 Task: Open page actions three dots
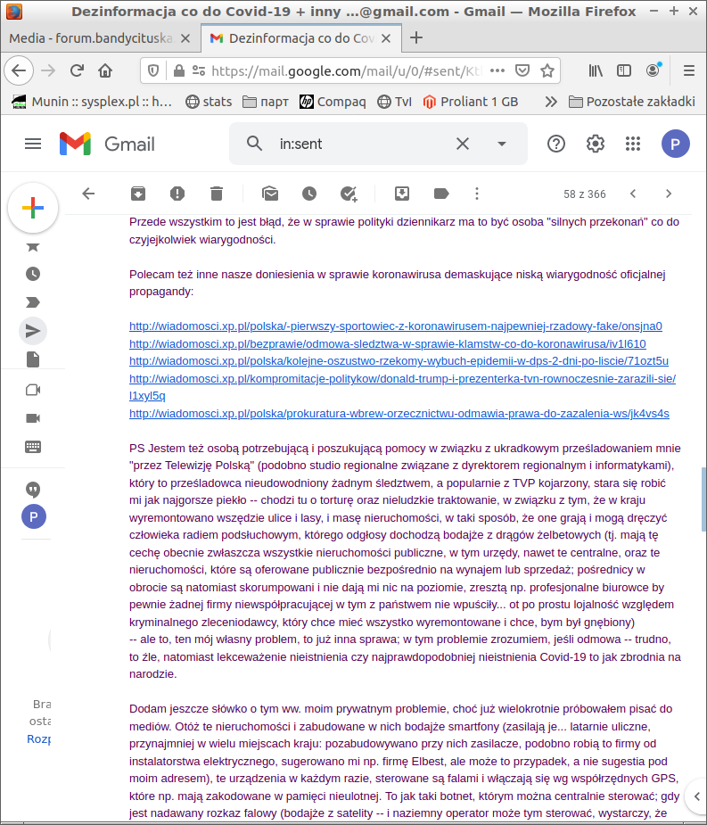(x=497, y=70)
